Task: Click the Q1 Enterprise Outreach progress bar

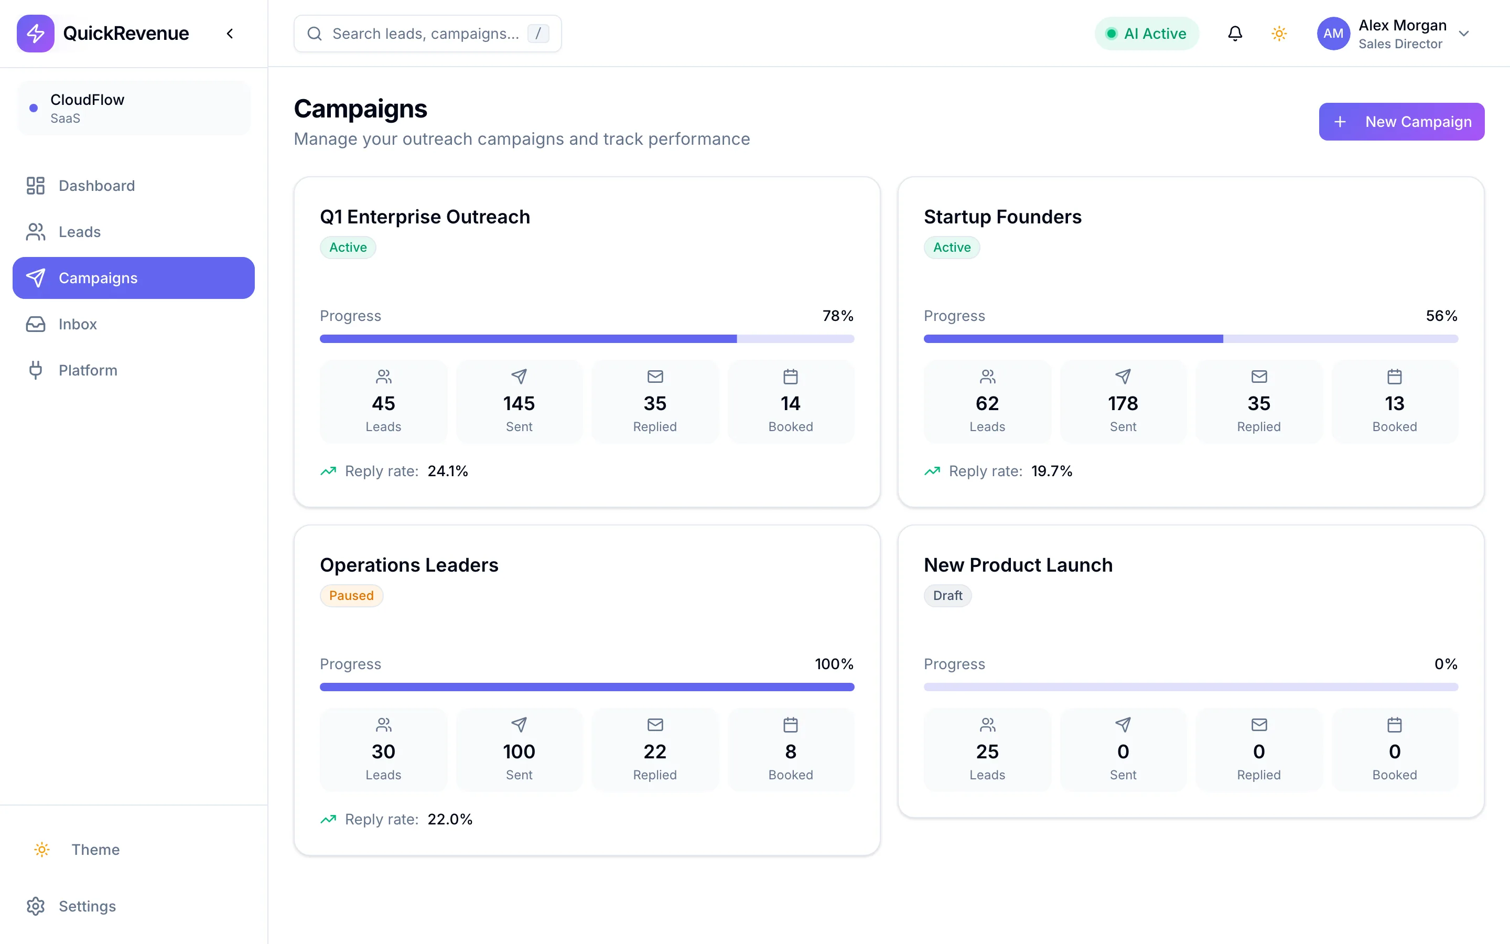Action: tap(587, 339)
